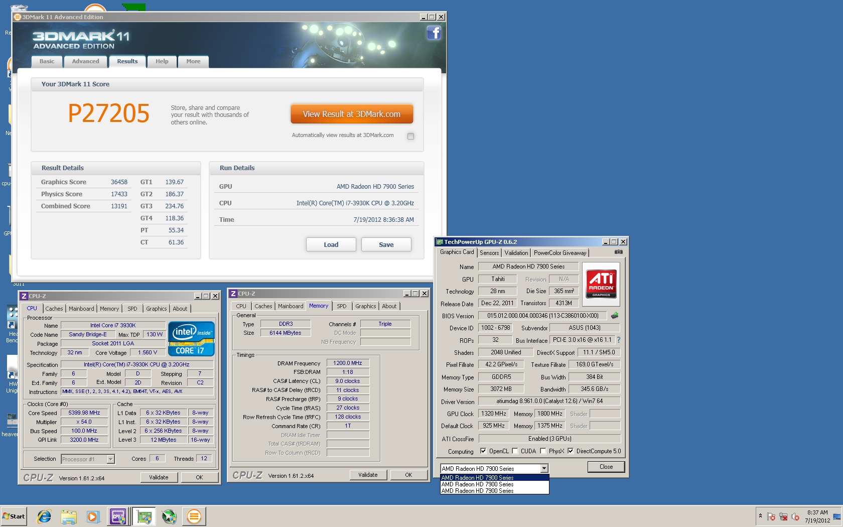843x527 pixels.
Task: Click Validate in the CPU-Z Processor window
Action: point(159,477)
